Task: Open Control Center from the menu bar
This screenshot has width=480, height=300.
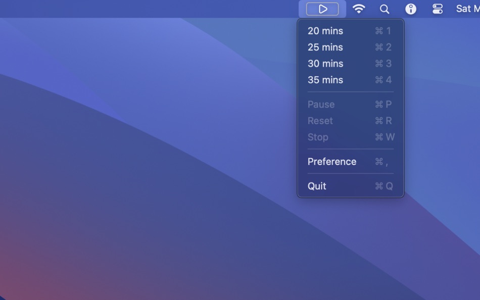Action: [437, 9]
